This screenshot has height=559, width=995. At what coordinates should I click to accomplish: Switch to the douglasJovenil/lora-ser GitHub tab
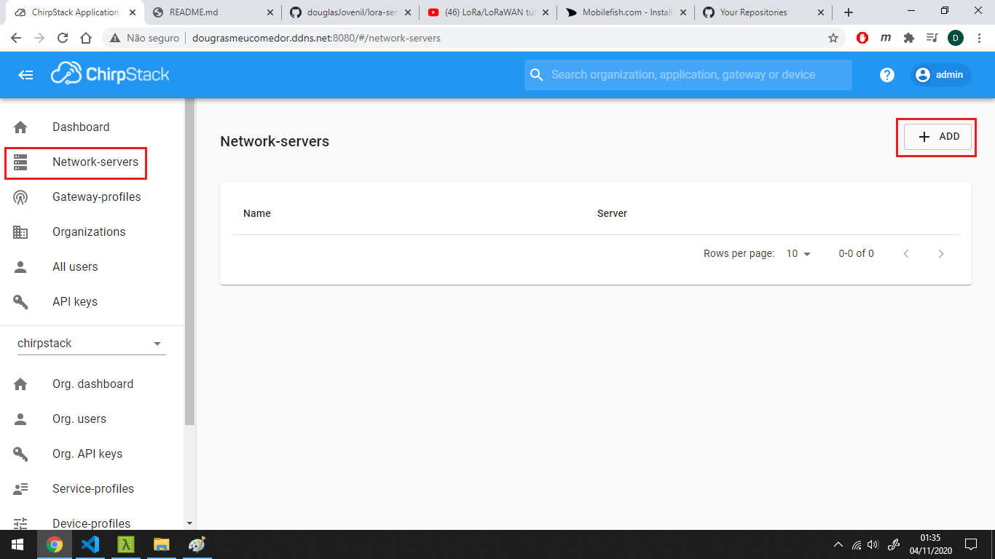(x=350, y=12)
